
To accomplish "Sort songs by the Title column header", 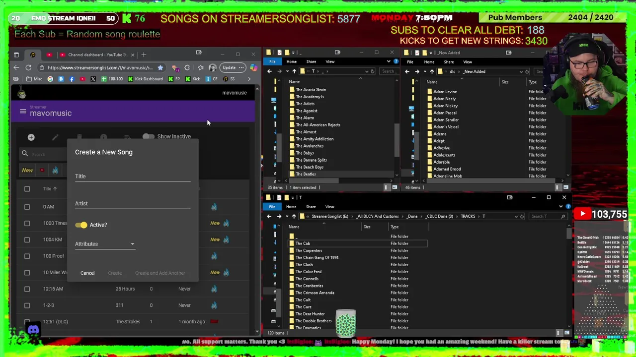I will [x=50, y=188].
